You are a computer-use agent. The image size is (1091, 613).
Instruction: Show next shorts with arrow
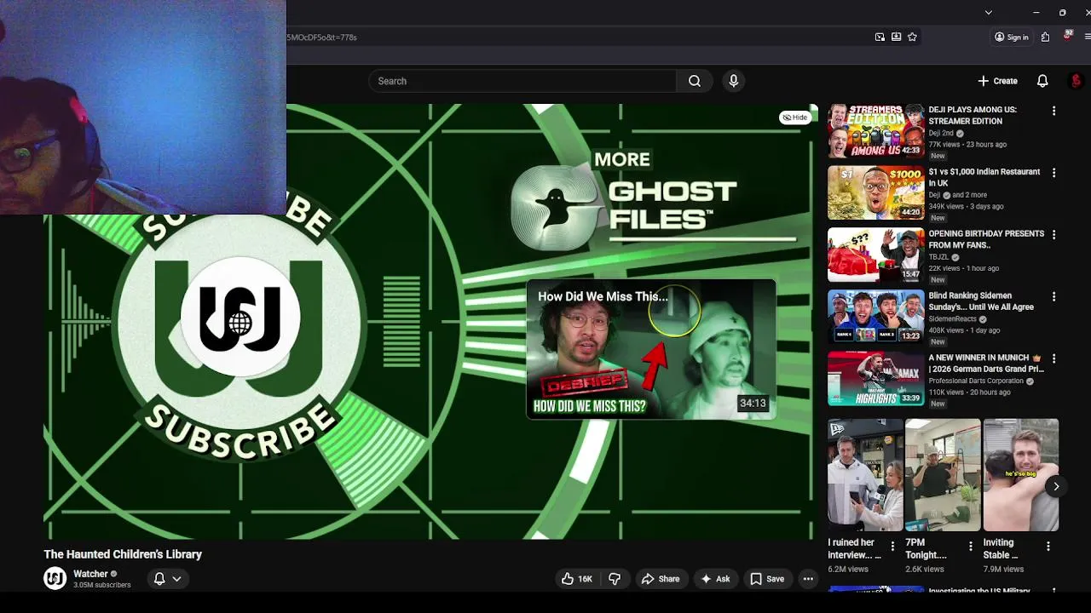tap(1055, 486)
